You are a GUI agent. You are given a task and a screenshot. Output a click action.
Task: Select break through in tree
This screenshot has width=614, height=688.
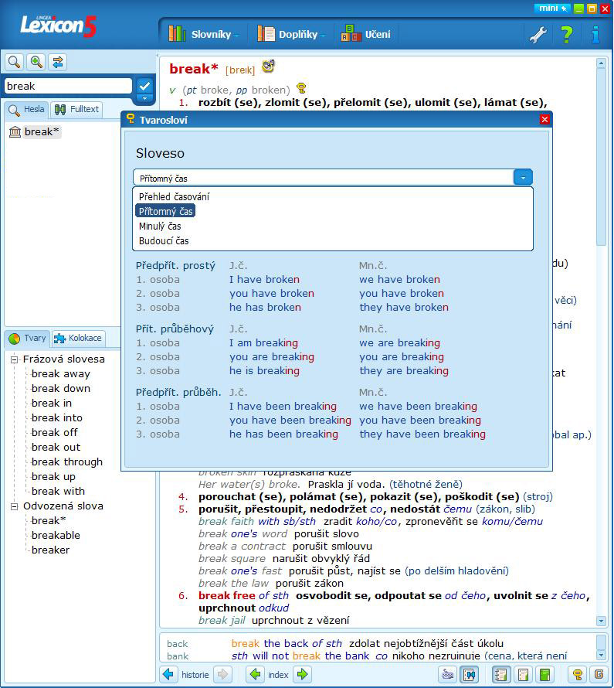click(66, 462)
